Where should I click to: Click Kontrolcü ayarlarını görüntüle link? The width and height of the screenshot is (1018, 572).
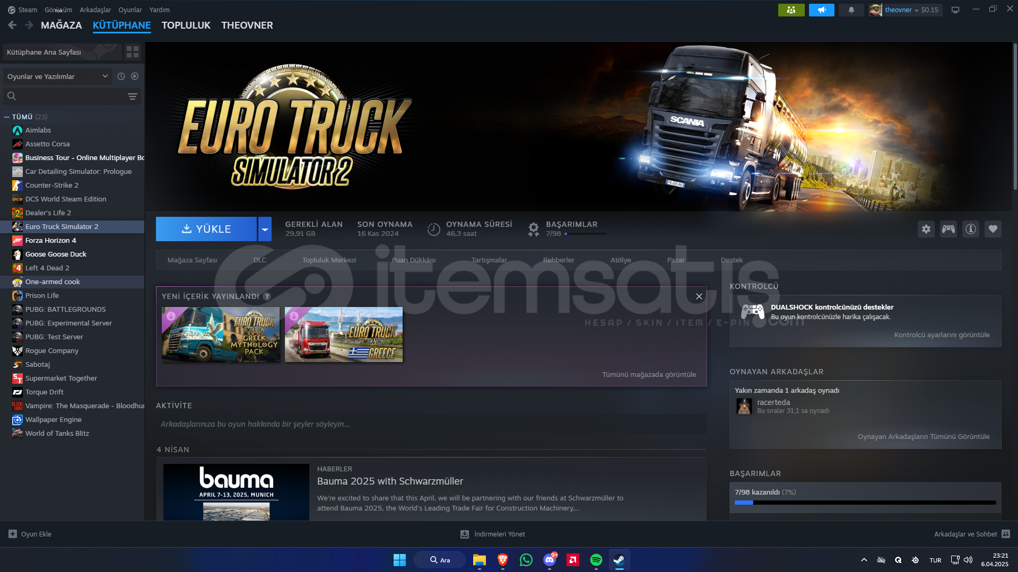[x=942, y=335]
